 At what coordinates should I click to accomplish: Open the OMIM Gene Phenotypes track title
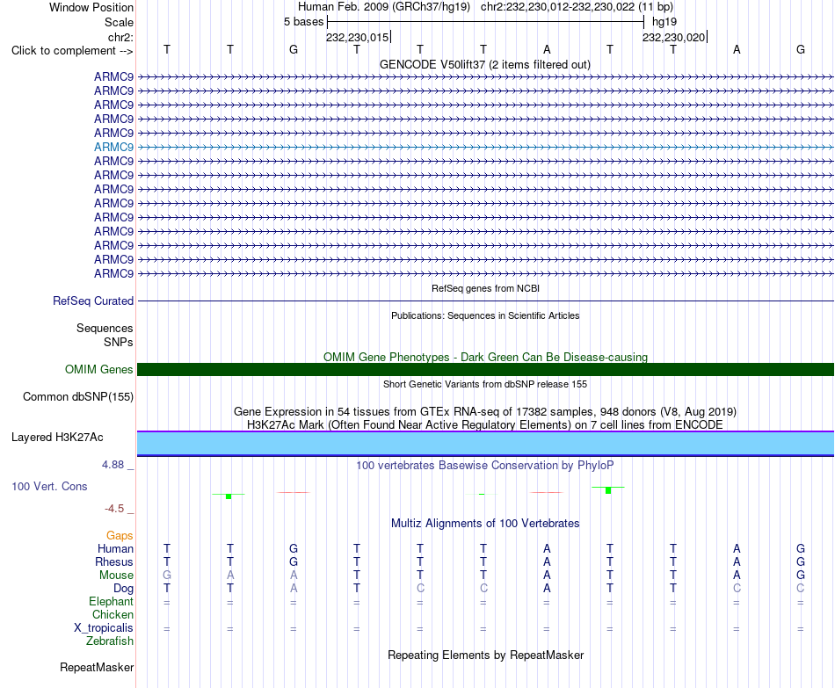485,358
